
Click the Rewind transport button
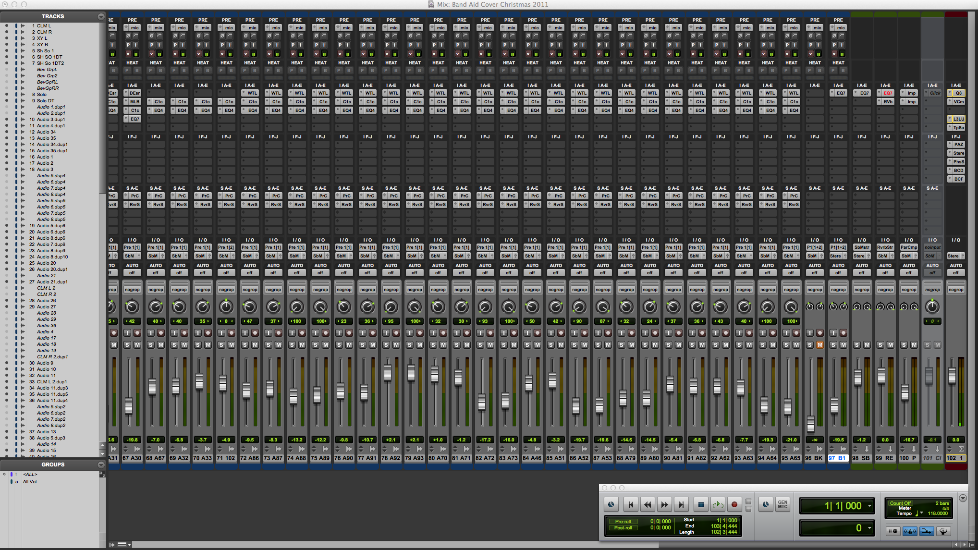pyautogui.click(x=648, y=504)
